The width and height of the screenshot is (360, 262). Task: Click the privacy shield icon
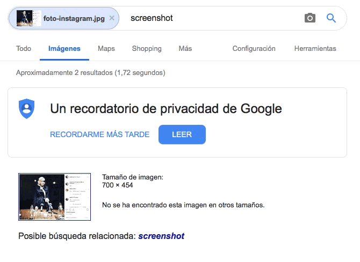click(27, 109)
